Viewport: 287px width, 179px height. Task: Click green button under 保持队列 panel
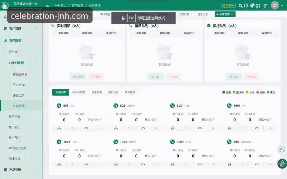234,77
